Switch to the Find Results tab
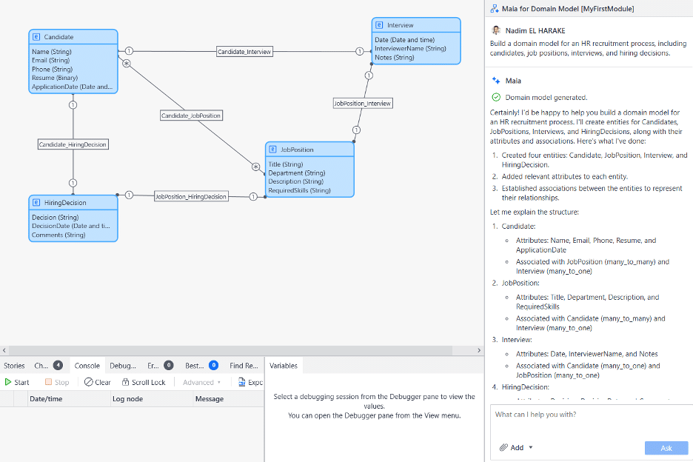 click(244, 366)
